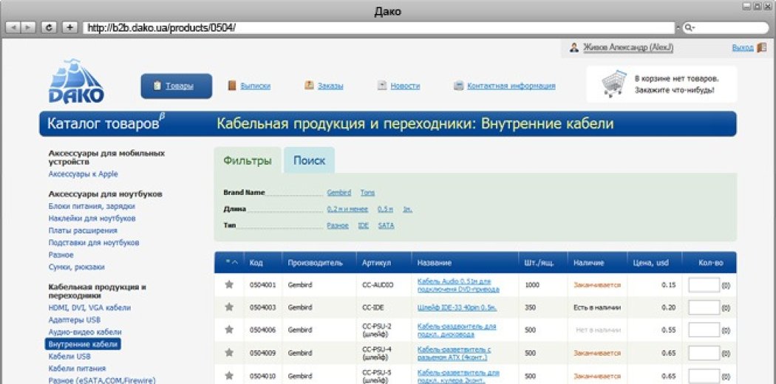This screenshot has height=384, width=776.
Task: Click the Dako sailboat logo
Action: (76, 81)
